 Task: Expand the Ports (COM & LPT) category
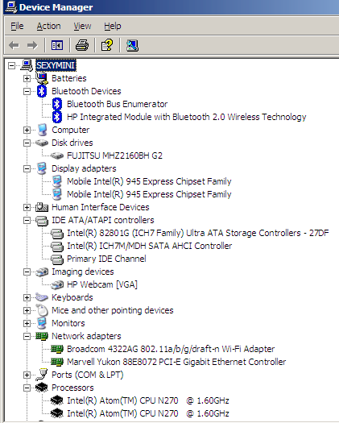[27, 375]
